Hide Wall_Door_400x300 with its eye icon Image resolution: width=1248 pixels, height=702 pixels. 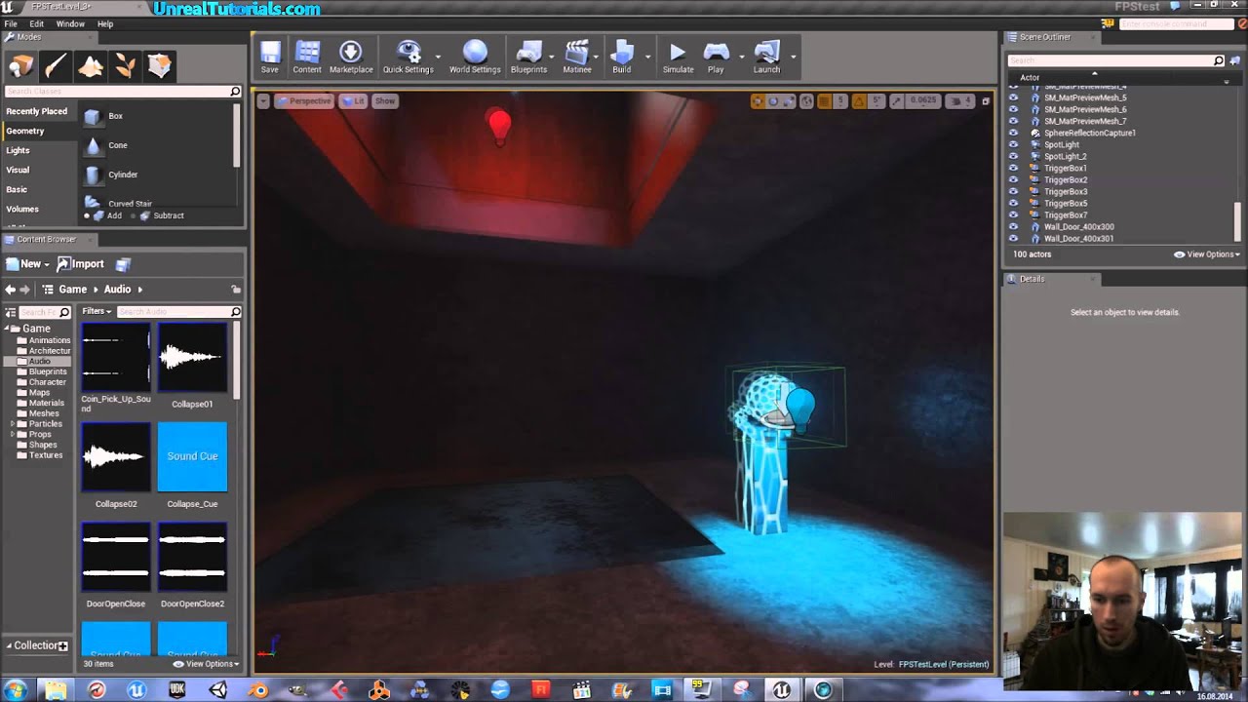tap(1013, 226)
